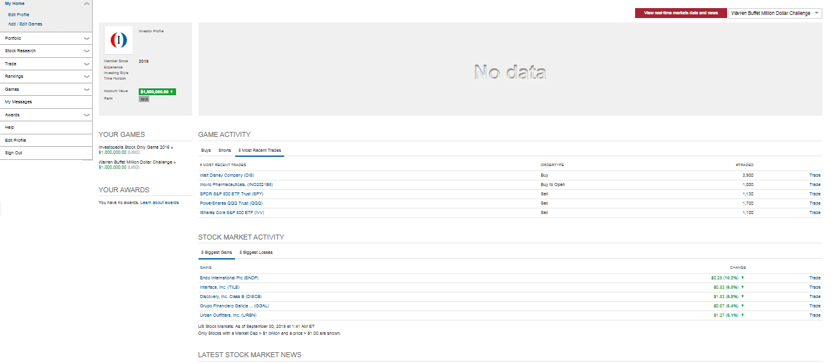Expand the Trade sidebar menu

[x=86, y=64]
